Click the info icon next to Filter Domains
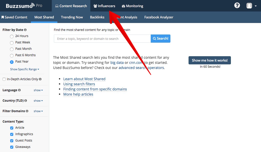Screen dimensions: 261x152 coord(27,111)
